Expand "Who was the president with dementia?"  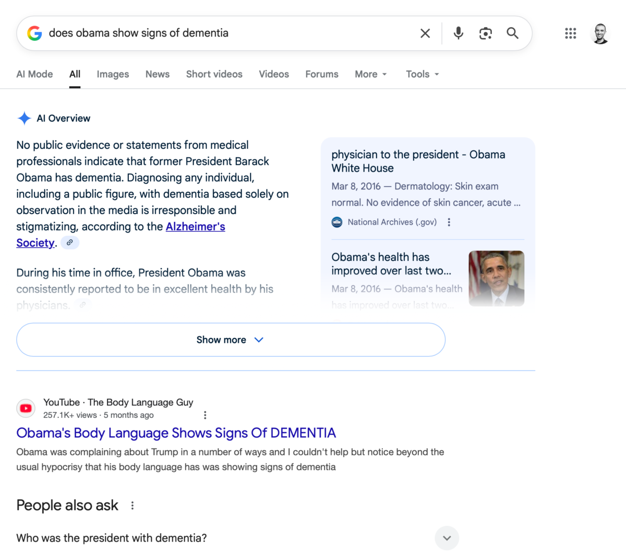[x=447, y=538]
